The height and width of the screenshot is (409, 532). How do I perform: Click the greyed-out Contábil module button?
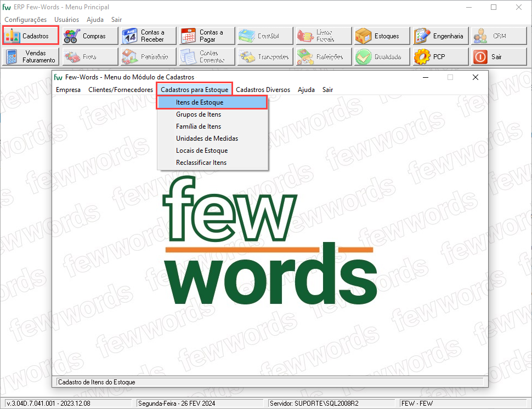[265, 36]
